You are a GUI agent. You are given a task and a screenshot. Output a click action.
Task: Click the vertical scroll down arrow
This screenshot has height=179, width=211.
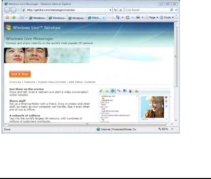(x=176, y=120)
